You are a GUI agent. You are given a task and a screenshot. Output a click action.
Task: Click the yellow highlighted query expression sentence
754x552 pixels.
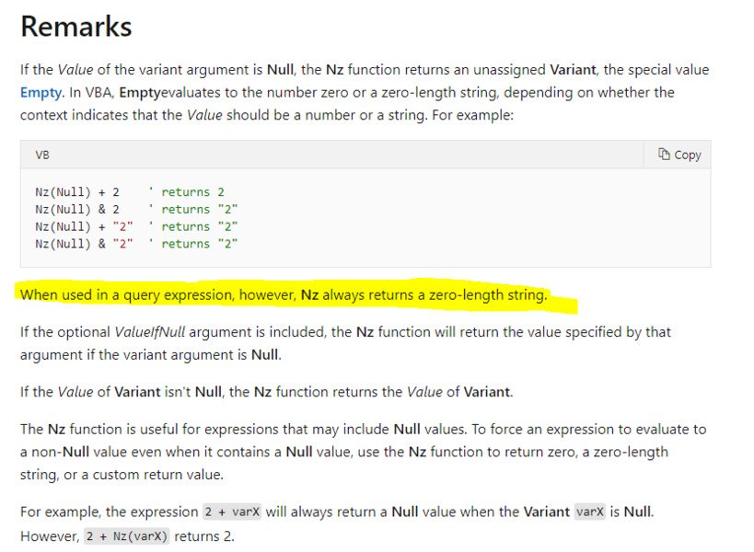(284, 294)
